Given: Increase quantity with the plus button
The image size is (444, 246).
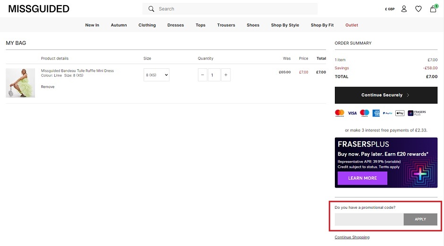Looking at the screenshot, I should pyautogui.click(x=226, y=75).
